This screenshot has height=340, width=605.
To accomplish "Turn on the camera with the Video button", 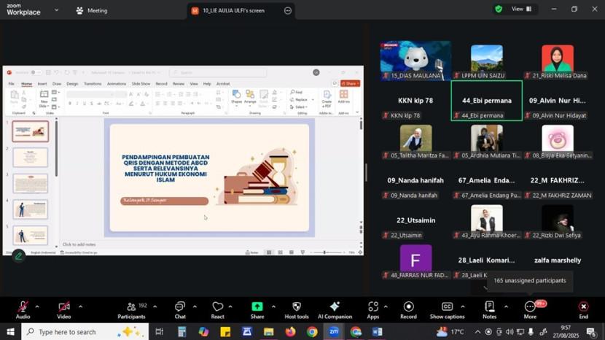I will tap(64, 309).
